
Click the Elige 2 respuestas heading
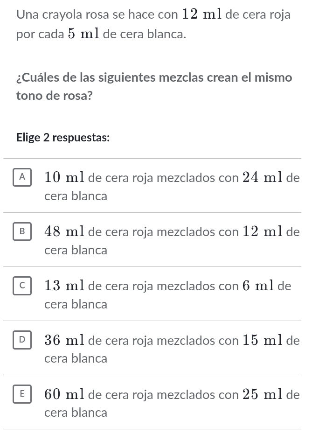pos(62,138)
